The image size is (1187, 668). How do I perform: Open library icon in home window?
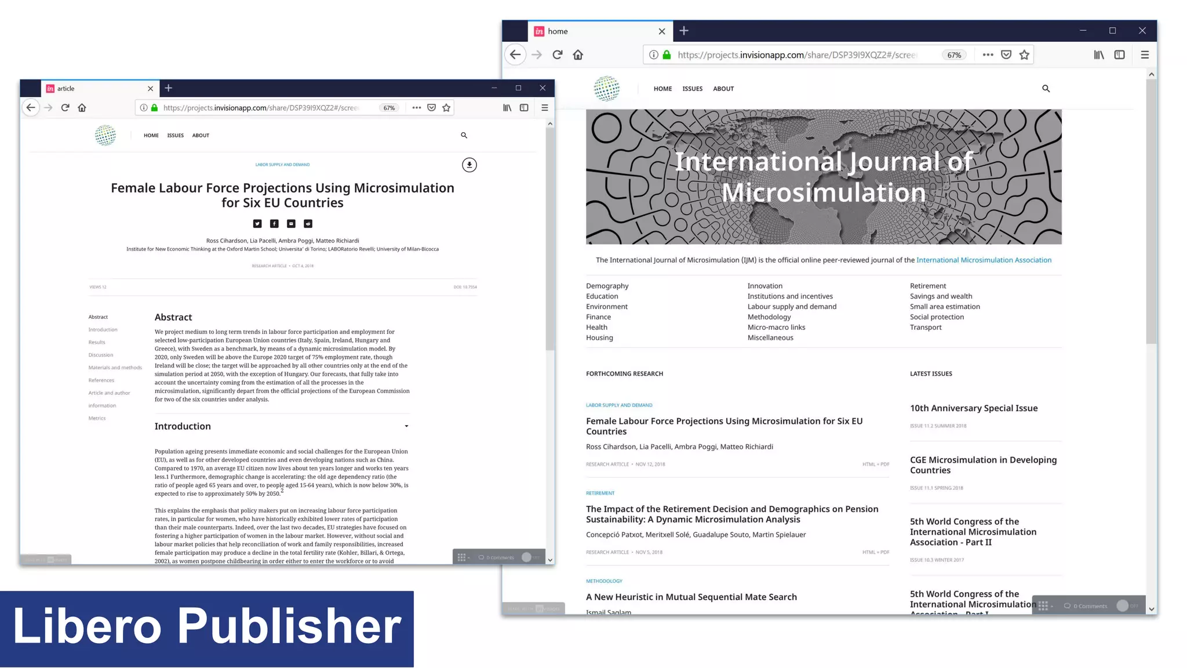tap(1099, 55)
